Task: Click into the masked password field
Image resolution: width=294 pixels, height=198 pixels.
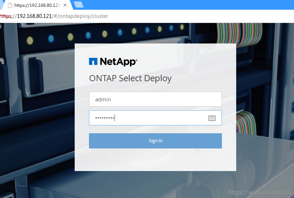Action: [155, 118]
